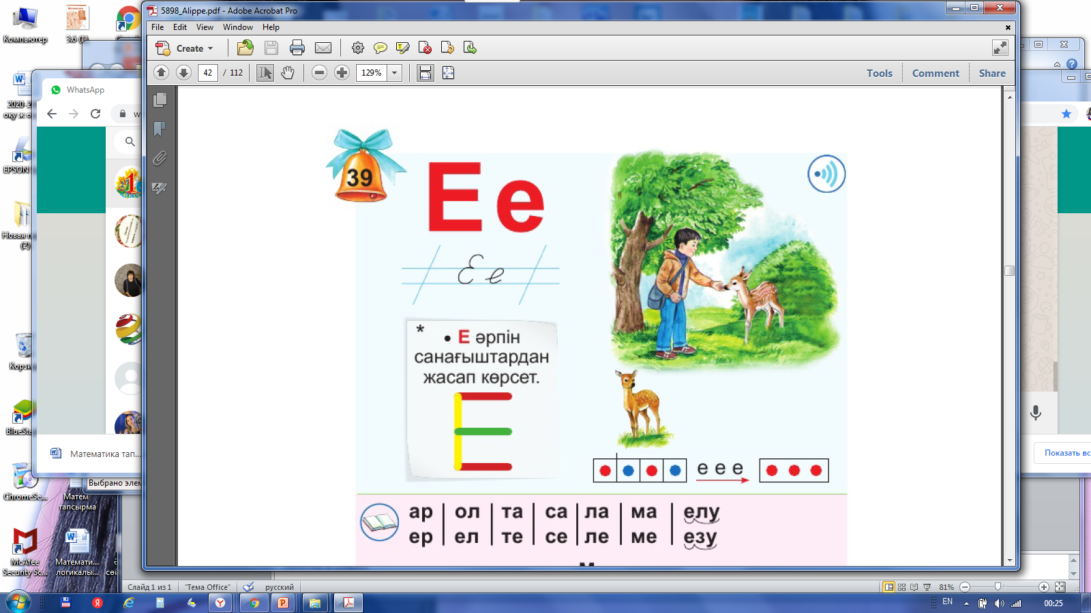Click the audio speaker icon on the page

pos(826,174)
